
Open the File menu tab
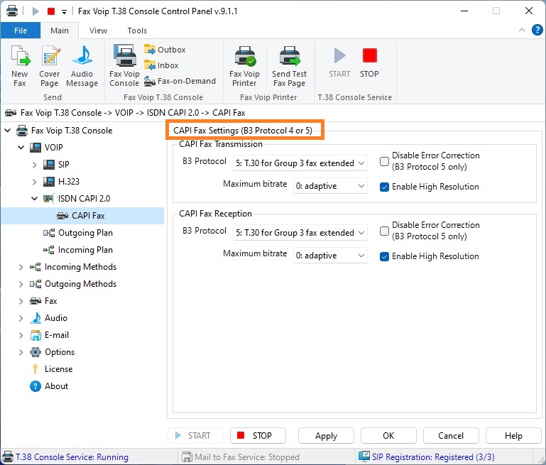tap(21, 31)
